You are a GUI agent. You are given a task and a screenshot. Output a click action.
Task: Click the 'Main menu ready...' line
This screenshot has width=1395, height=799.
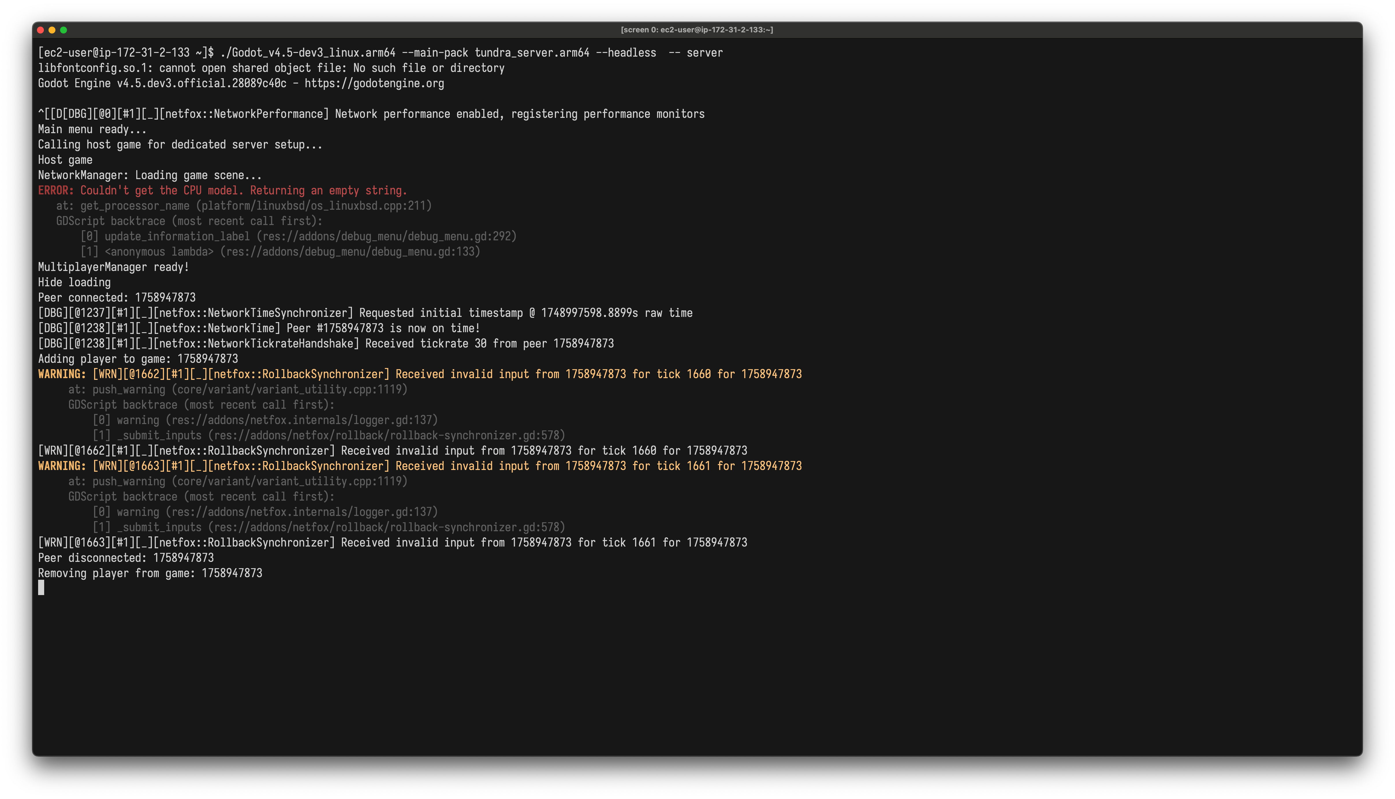click(x=92, y=129)
